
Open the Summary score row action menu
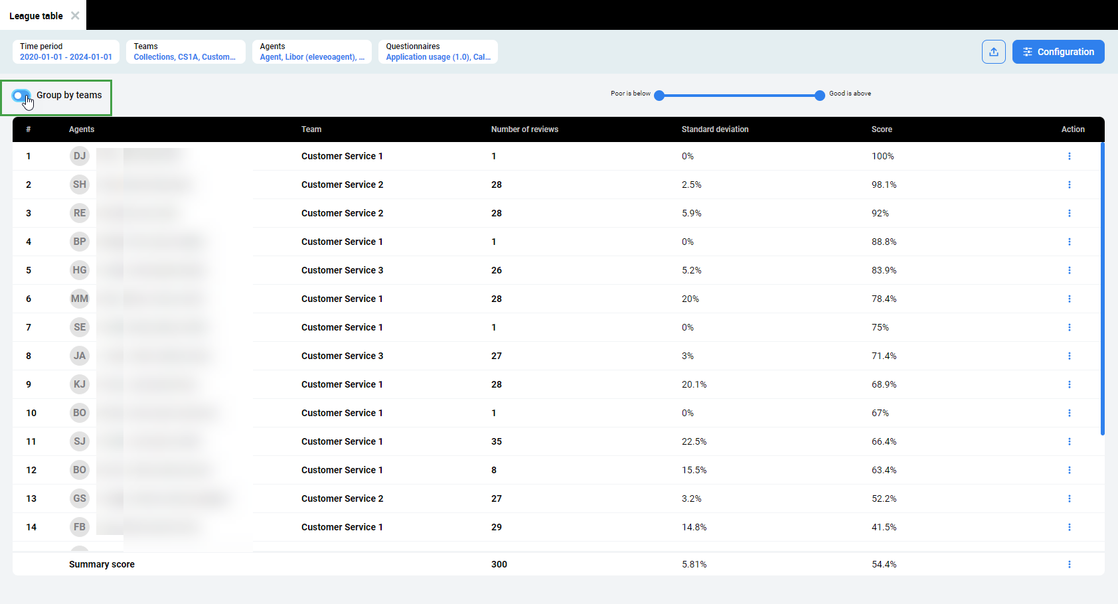click(x=1069, y=564)
